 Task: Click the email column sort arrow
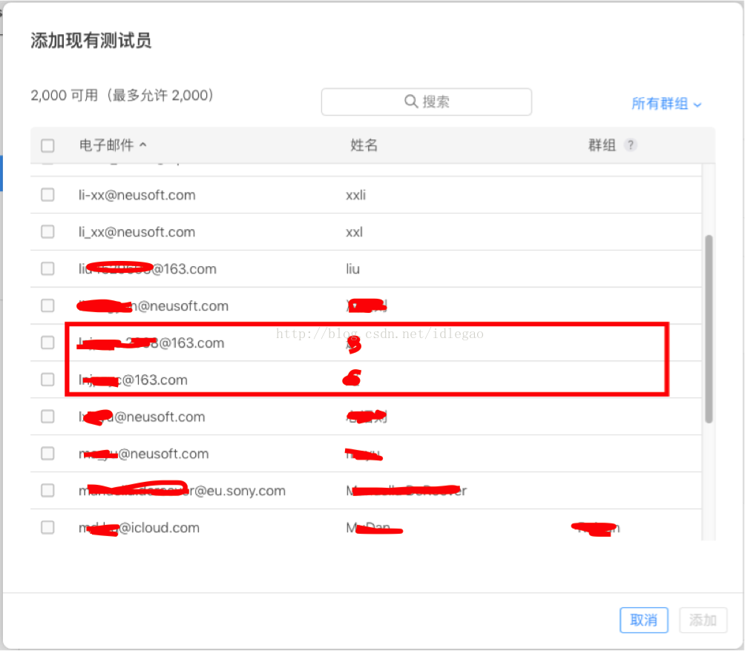tap(143, 145)
